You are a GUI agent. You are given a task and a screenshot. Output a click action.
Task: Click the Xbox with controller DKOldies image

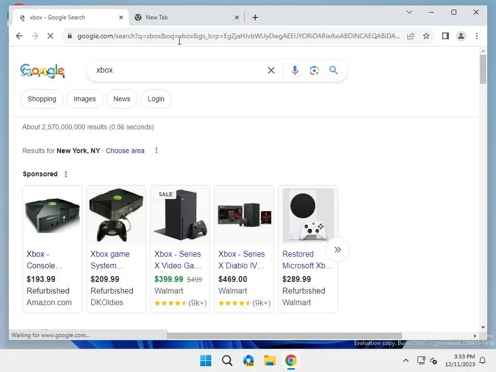pos(116,215)
